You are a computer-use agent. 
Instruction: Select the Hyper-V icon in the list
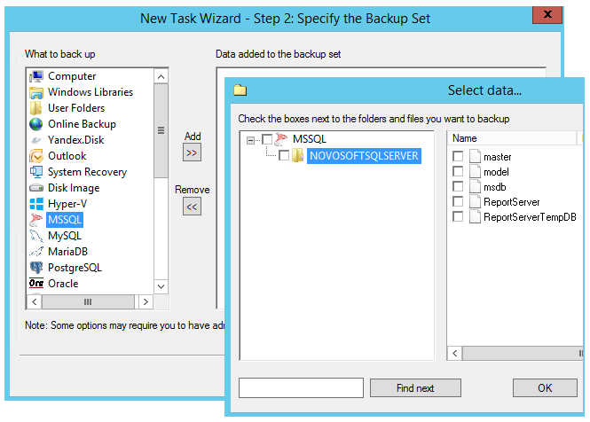pyautogui.click(x=36, y=204)
